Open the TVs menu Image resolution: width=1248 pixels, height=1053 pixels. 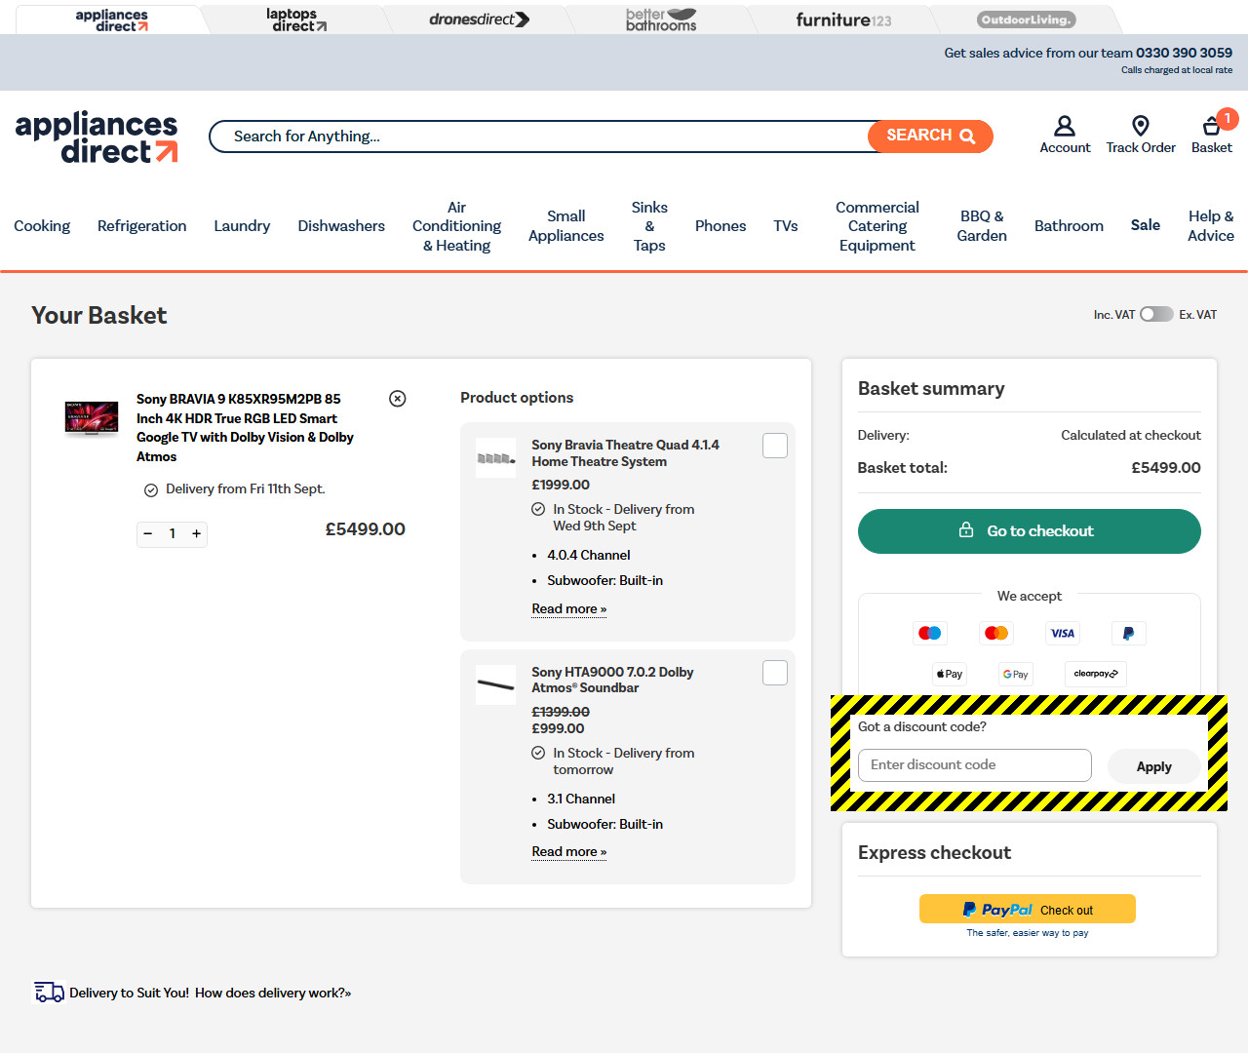786,226
